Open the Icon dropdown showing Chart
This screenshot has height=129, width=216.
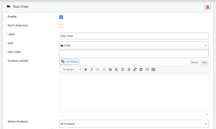(134, 45)
